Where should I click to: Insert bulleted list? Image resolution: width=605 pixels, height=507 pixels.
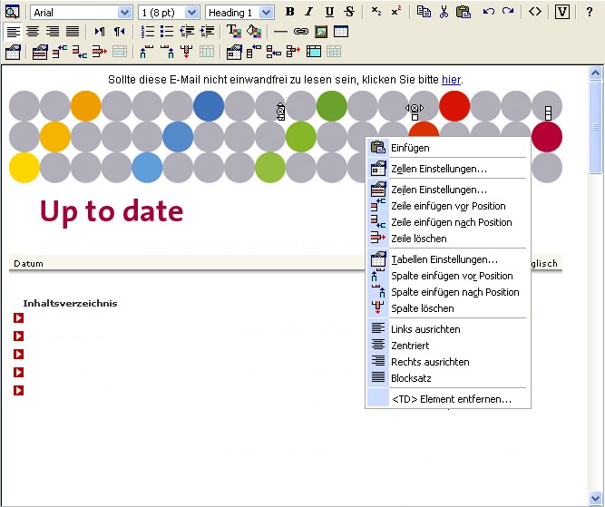(167, 32)
